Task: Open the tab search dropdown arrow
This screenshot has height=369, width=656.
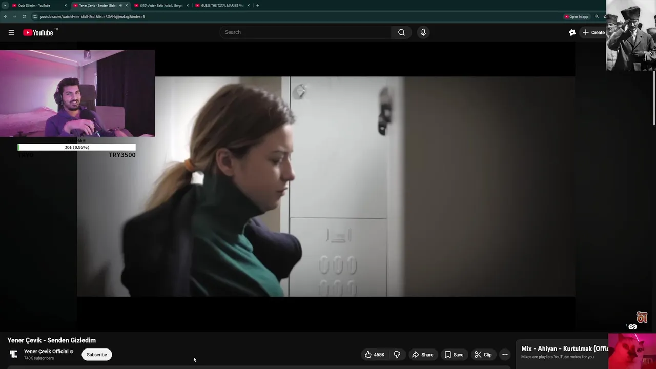Action: (x=5, y=6)
